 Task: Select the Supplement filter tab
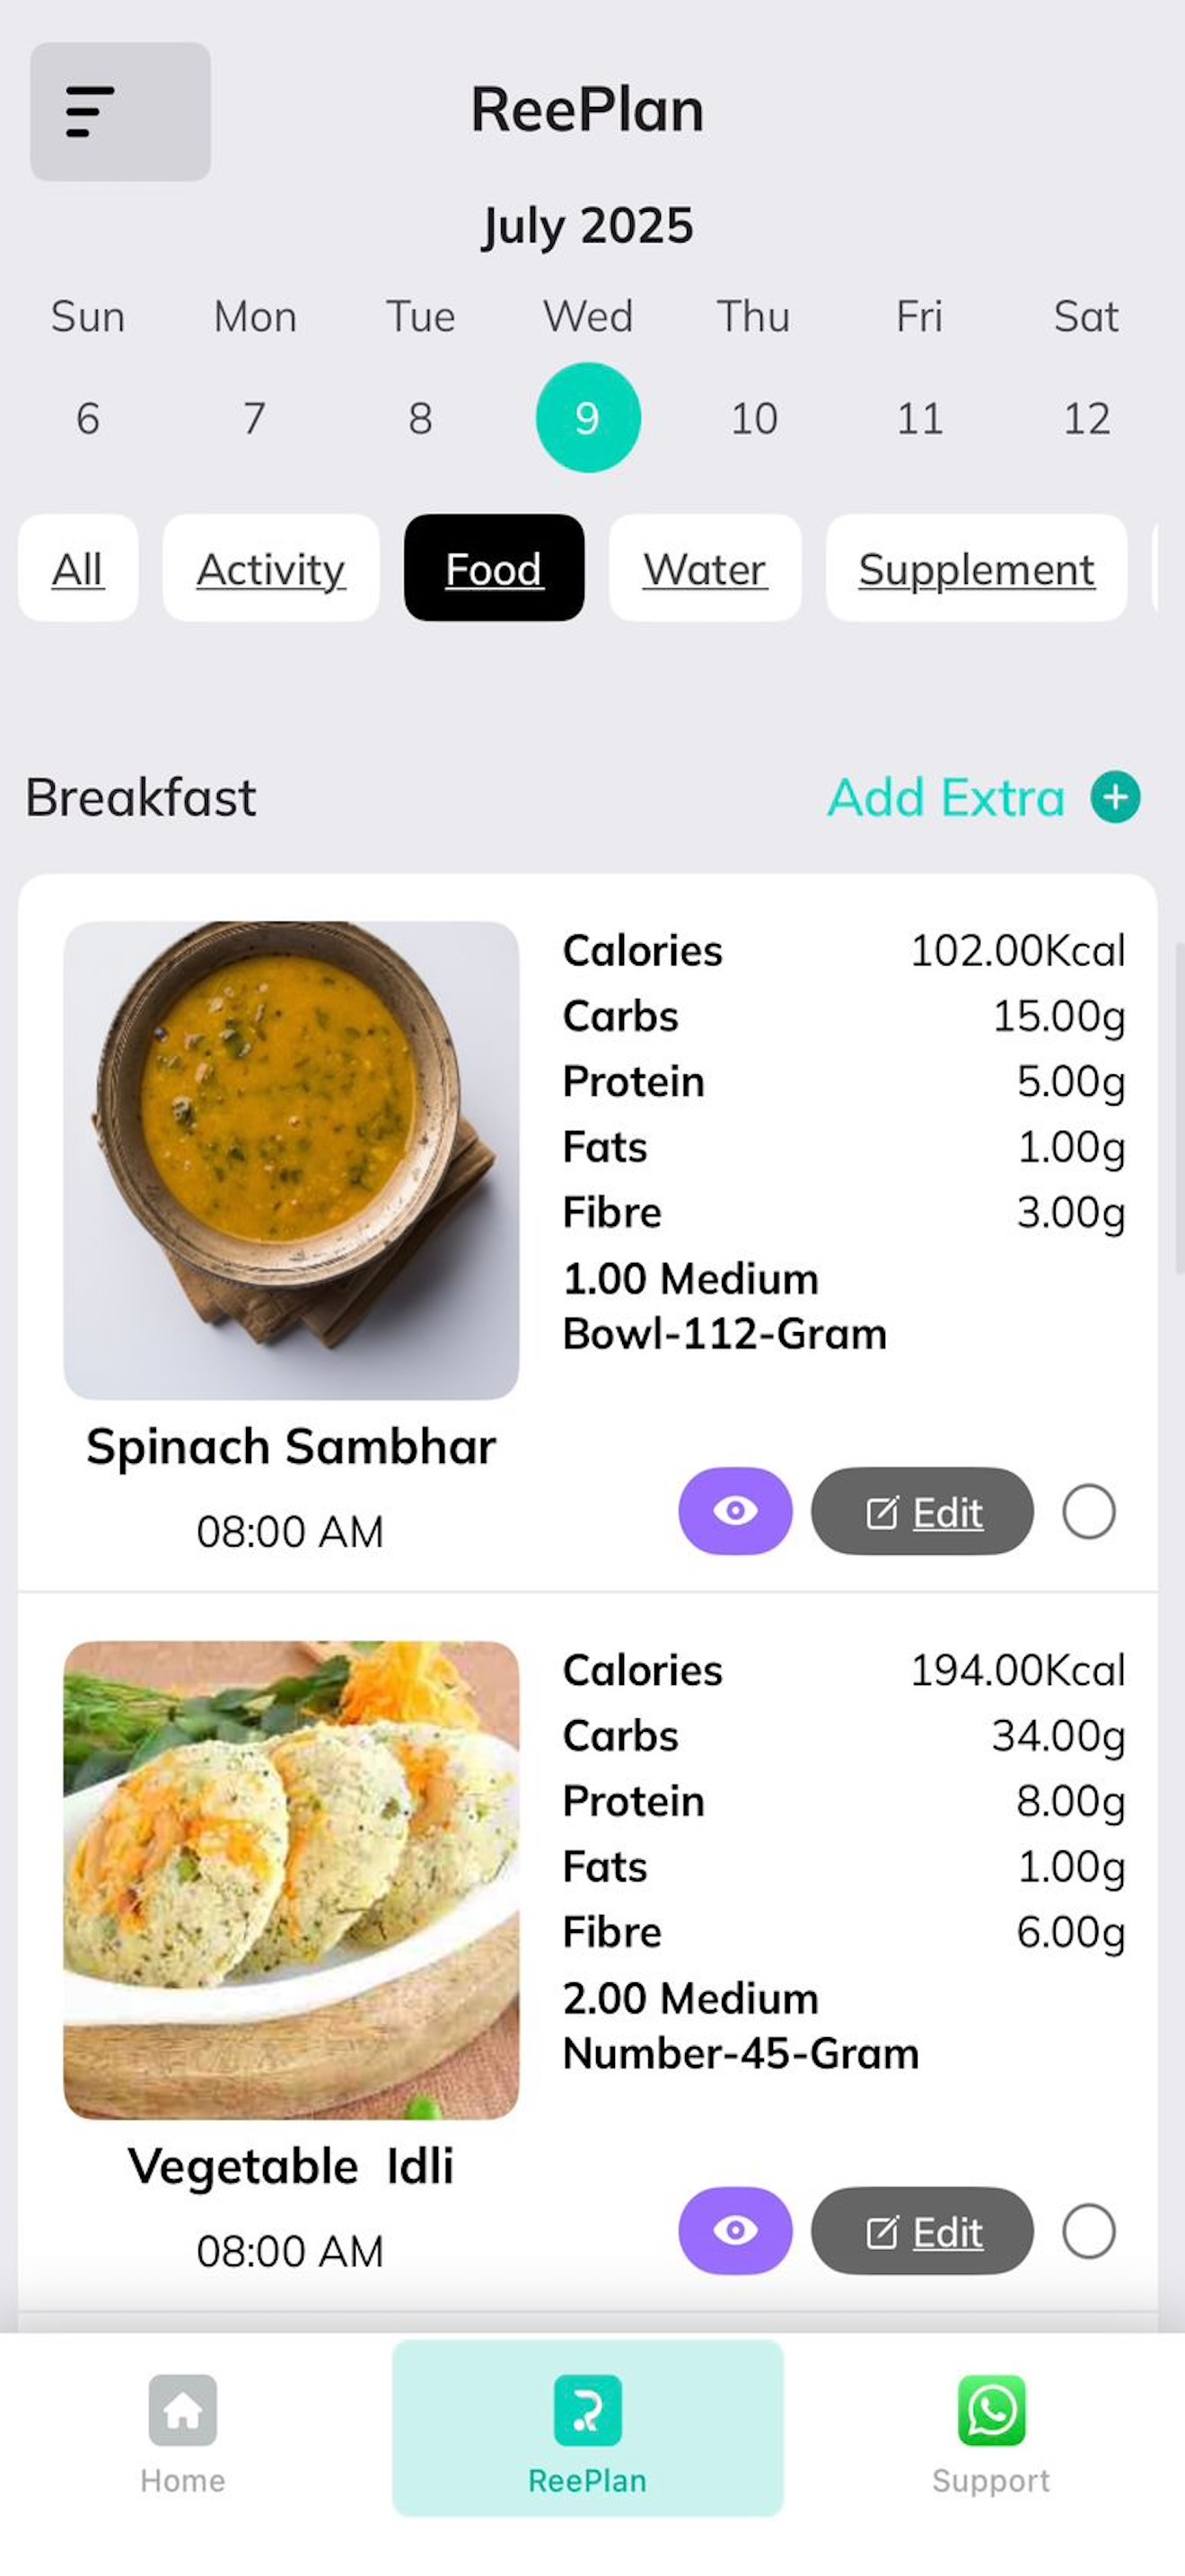click(976, 568)
